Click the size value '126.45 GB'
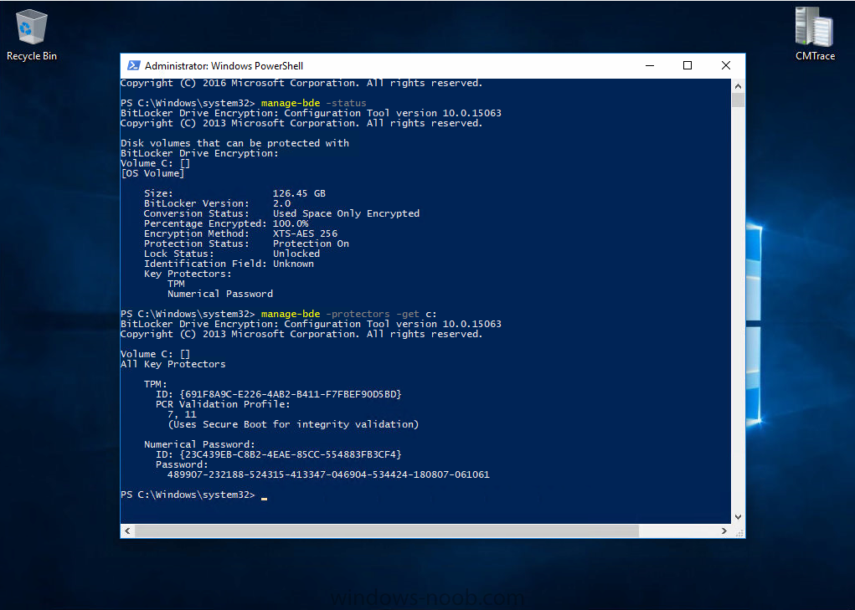The image size is (855, 610). point(299,193)
